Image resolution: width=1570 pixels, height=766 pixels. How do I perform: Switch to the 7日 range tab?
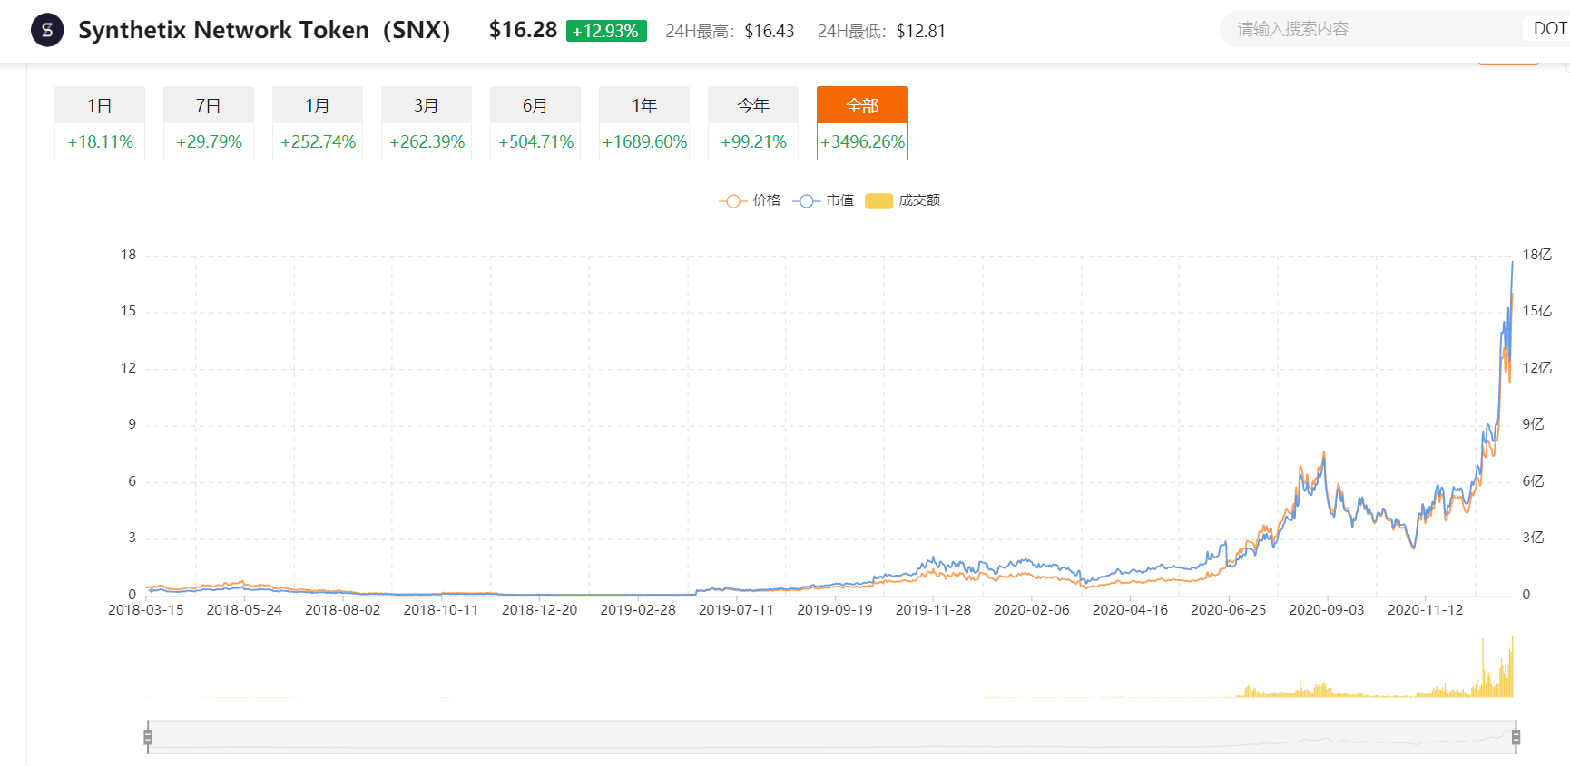point(209,122)
